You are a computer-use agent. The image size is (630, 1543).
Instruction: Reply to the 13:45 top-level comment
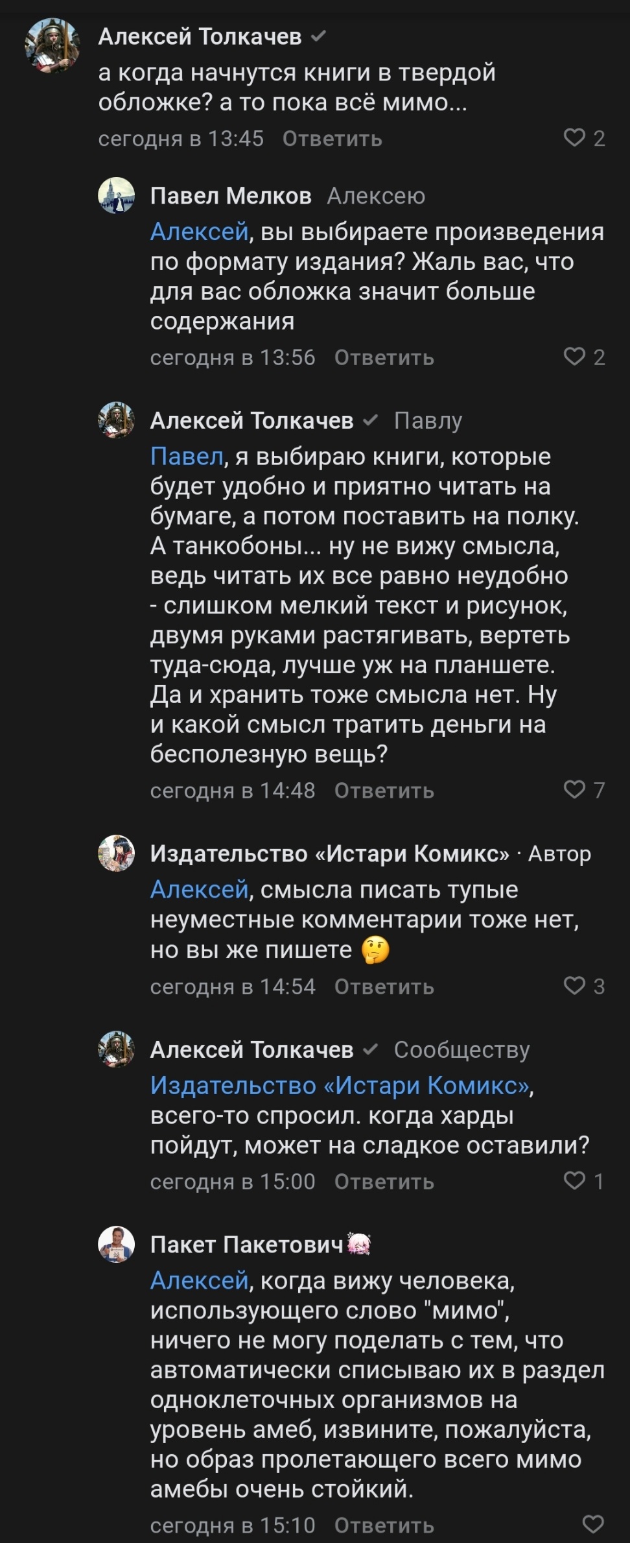tap(332, 139)
